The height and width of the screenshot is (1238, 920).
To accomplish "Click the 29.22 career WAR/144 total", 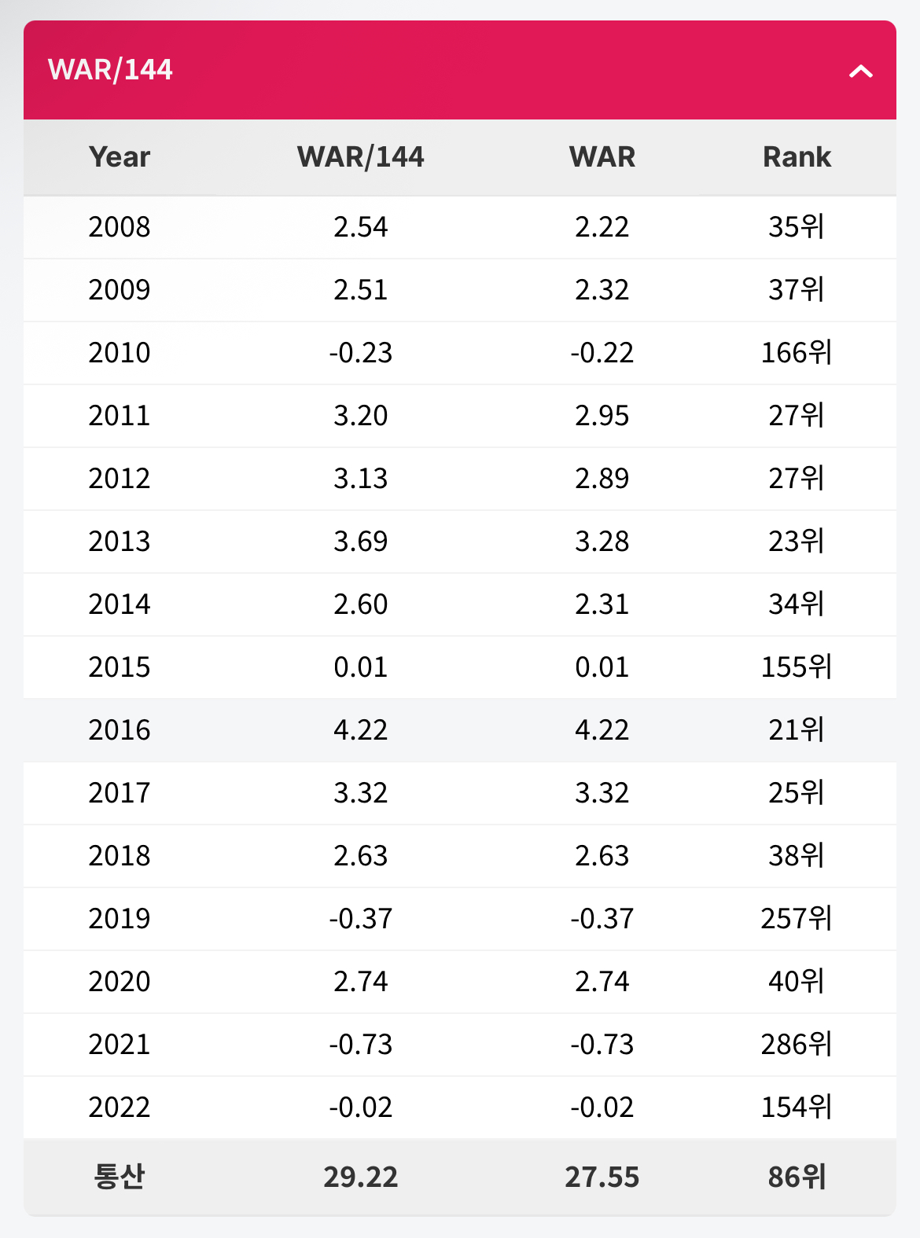I will point(360,1177).
